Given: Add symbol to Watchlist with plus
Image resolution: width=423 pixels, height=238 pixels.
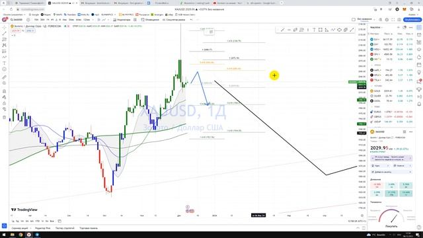Looking at the screenshot, I should [x=399, y=28].
